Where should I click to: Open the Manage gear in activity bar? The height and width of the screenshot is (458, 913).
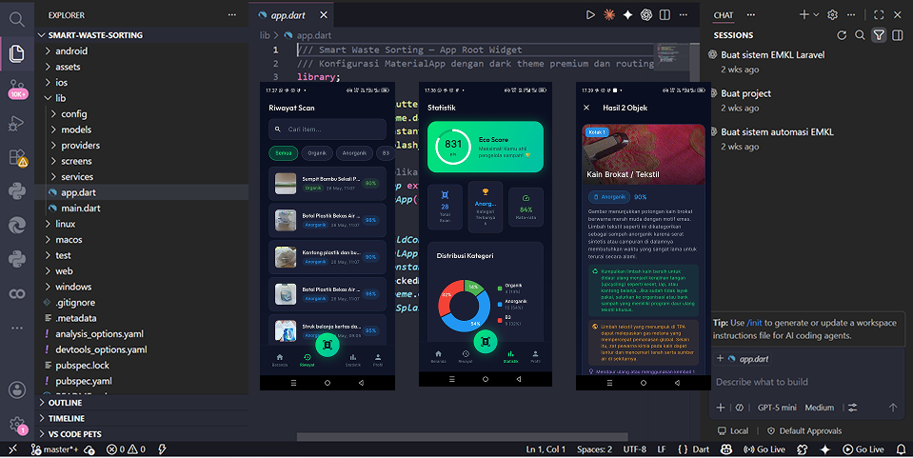click(17, 425)
